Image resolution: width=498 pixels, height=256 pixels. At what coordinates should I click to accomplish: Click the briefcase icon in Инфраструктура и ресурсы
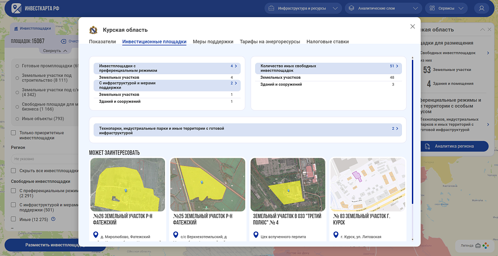coord(271,8)
